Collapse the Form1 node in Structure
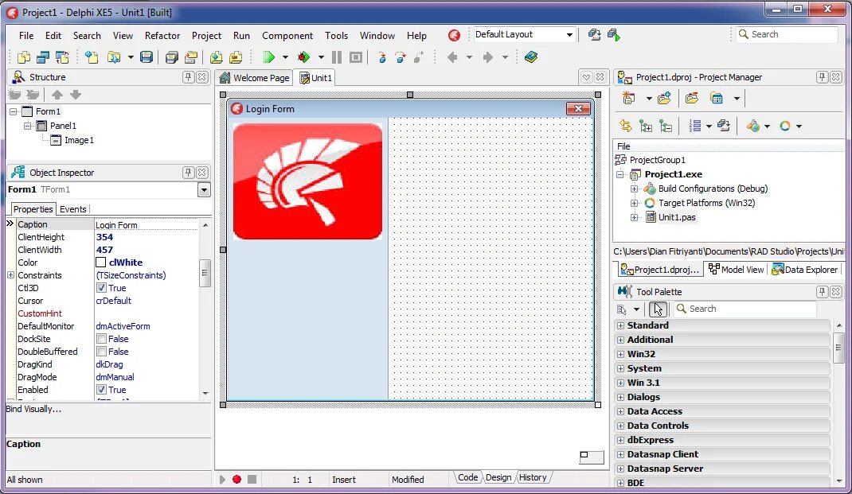 click(13, 111)
